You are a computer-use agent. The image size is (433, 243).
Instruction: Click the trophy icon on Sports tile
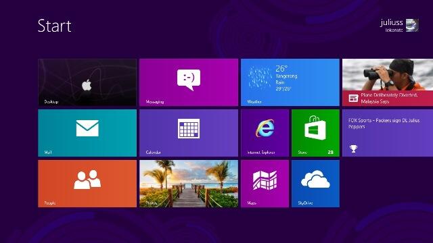(353, 148)
